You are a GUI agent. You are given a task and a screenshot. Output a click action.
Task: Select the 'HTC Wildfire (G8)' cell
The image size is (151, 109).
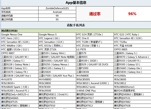[x=20, y=46]
